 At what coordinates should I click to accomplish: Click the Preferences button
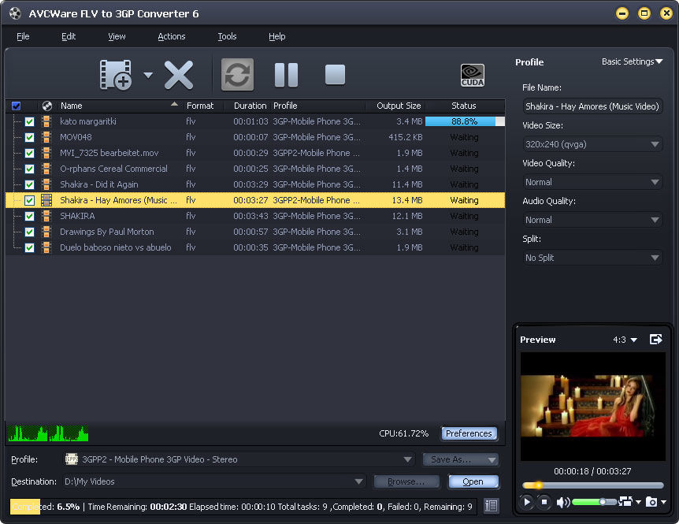click(x=469, y=433)
